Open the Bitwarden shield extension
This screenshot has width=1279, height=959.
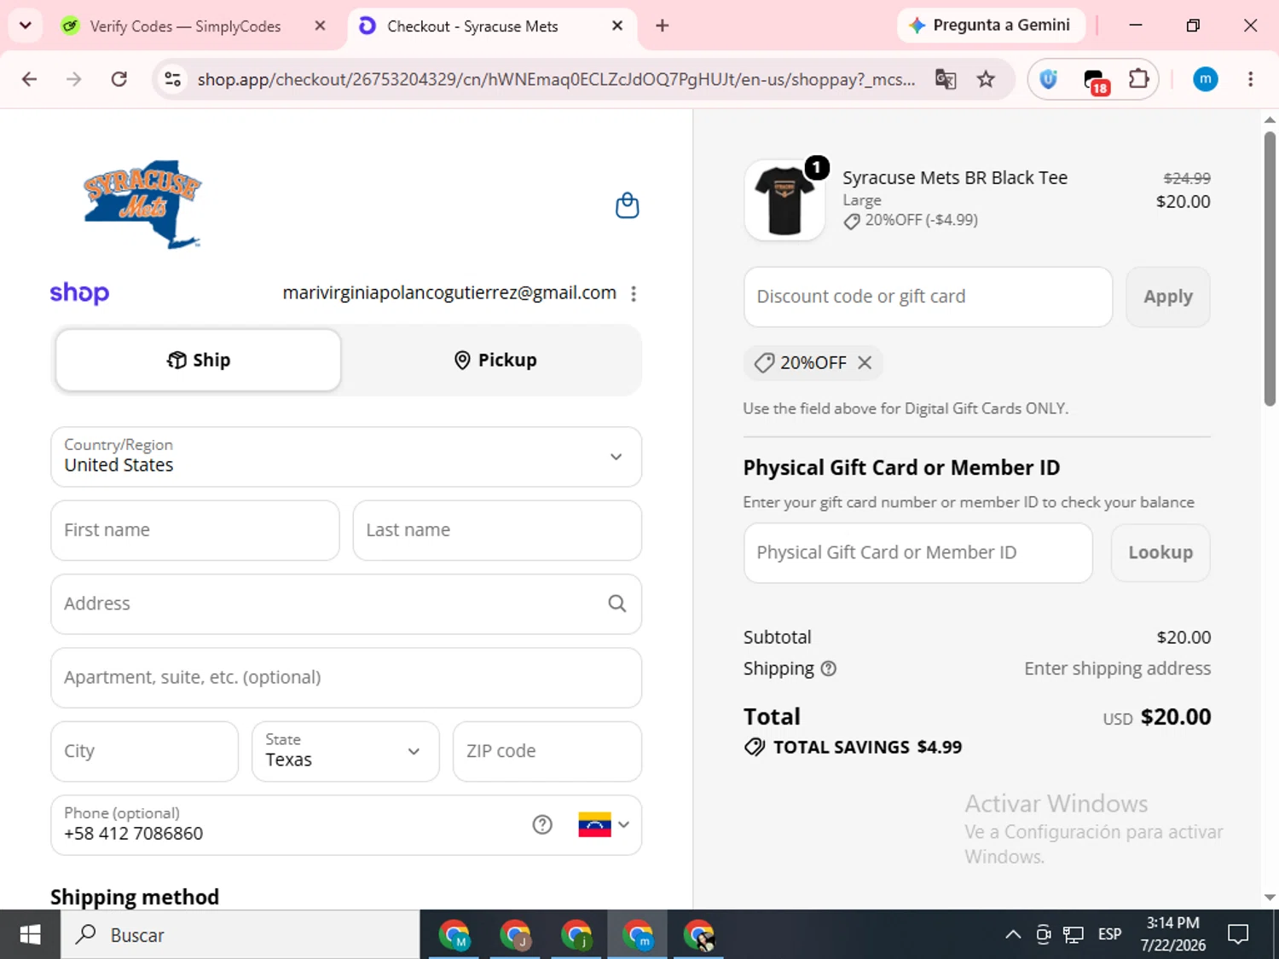[x=1049, y=79]
